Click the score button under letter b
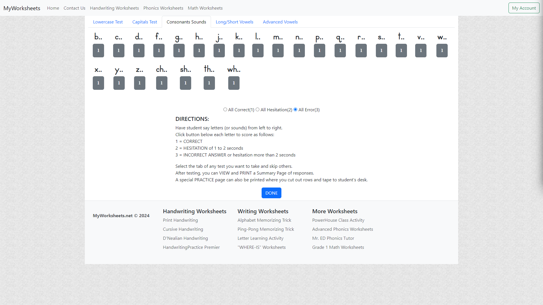This screenshot has width=543, height=305. 98,51
